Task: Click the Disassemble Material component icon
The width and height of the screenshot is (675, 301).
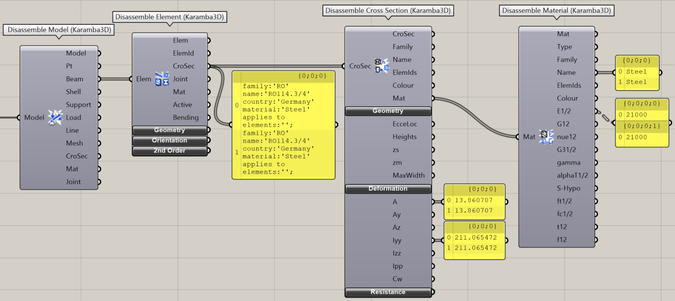Action: tap(546, 137)
